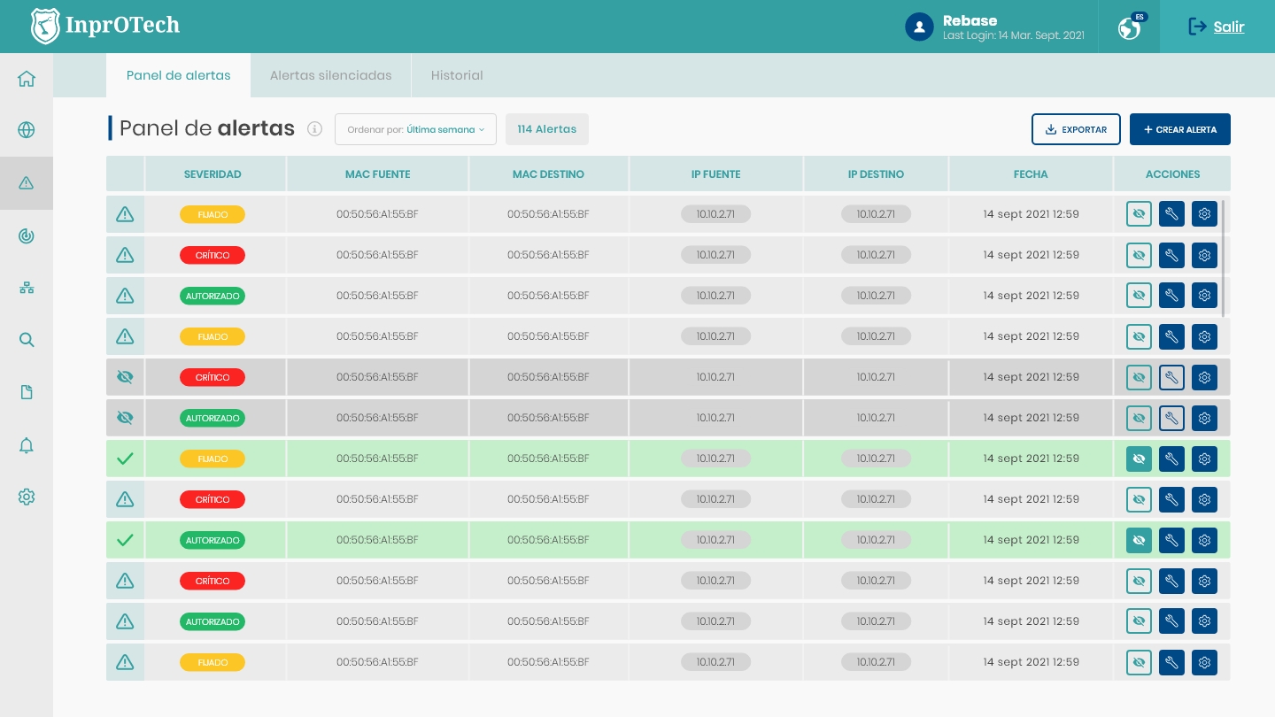Click the Rebase user avatar icon
This screenshot has height=717, width=1275.
[920, 27]
